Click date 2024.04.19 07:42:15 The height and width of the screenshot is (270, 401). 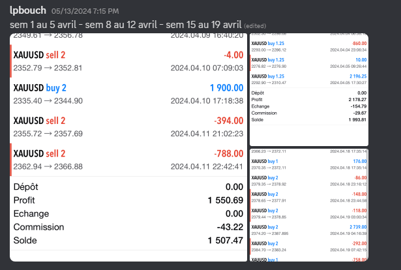pos(349,250)
